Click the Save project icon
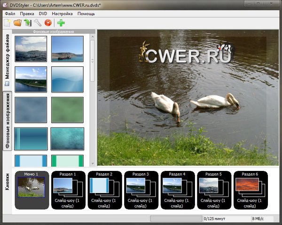282x225 pixels. click(28, 23)
